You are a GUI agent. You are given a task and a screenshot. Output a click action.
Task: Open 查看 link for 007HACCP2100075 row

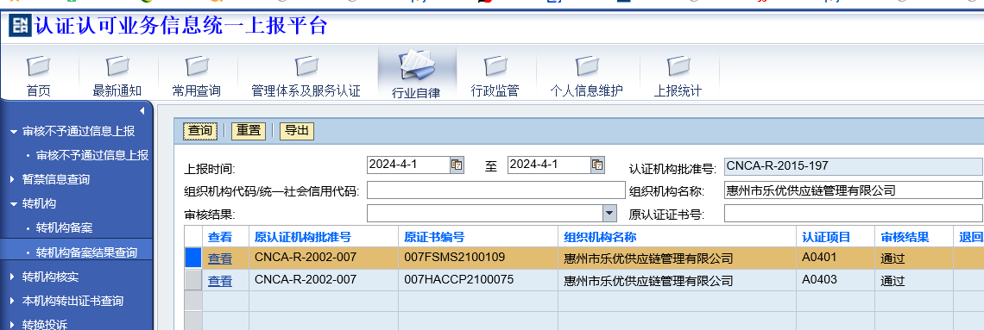click(x=220, y=281)
